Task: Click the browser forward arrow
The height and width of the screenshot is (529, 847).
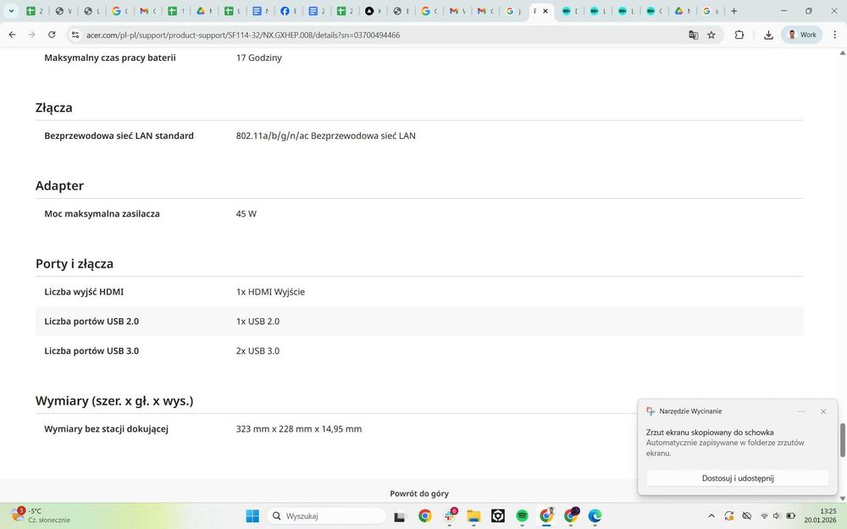Action: coord(32,35)
